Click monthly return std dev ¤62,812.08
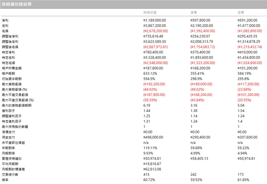The height and width of the screenshot is (184, 267). pyautogui.click(x=152, y=169)
